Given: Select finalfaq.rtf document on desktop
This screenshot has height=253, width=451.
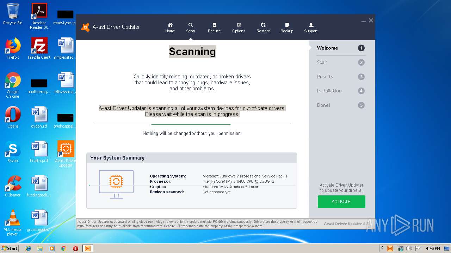Looking at the screenshot, I should 39,152.
